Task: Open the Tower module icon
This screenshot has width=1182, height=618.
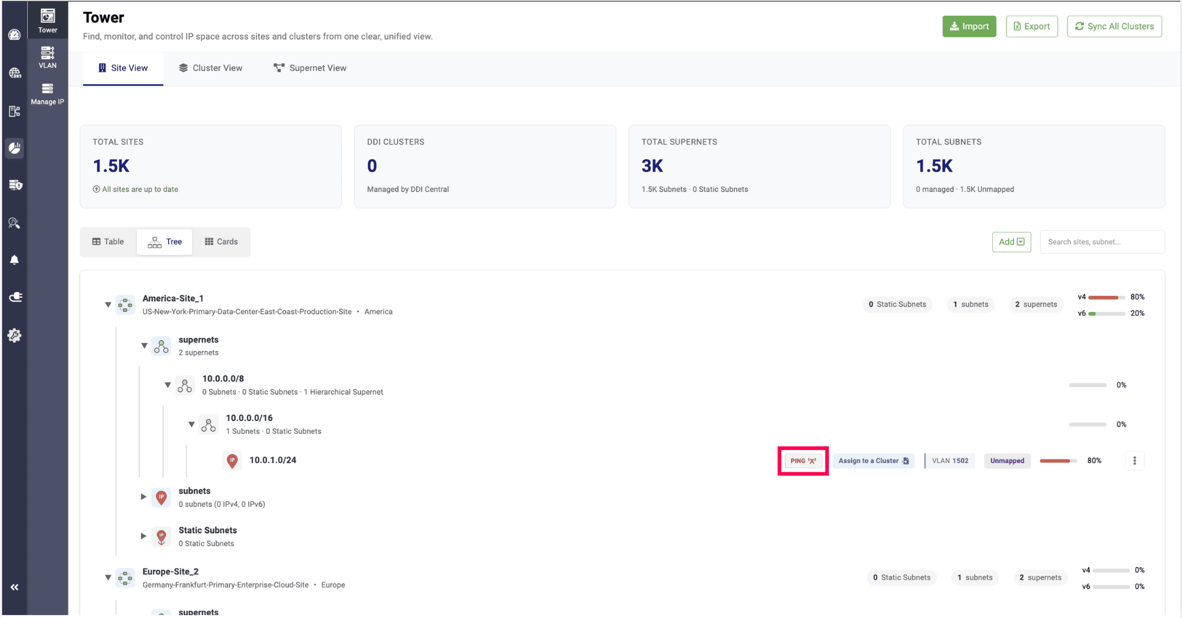Action: 48,20
